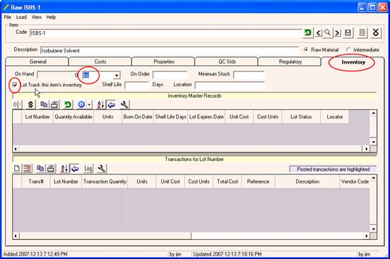Click Trans# column header
390x259 pixels.
(x=36, y=181)
